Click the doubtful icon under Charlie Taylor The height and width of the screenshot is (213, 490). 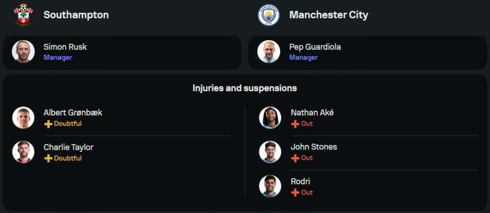(x=48, y=158)
